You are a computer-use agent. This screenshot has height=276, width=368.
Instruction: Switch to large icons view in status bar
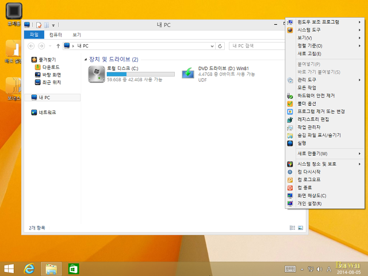(300, 228)
